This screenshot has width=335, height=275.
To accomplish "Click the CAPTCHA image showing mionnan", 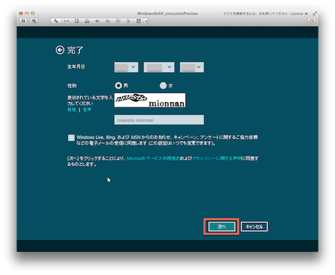I will pyautogui.click(x=150, y=100).
